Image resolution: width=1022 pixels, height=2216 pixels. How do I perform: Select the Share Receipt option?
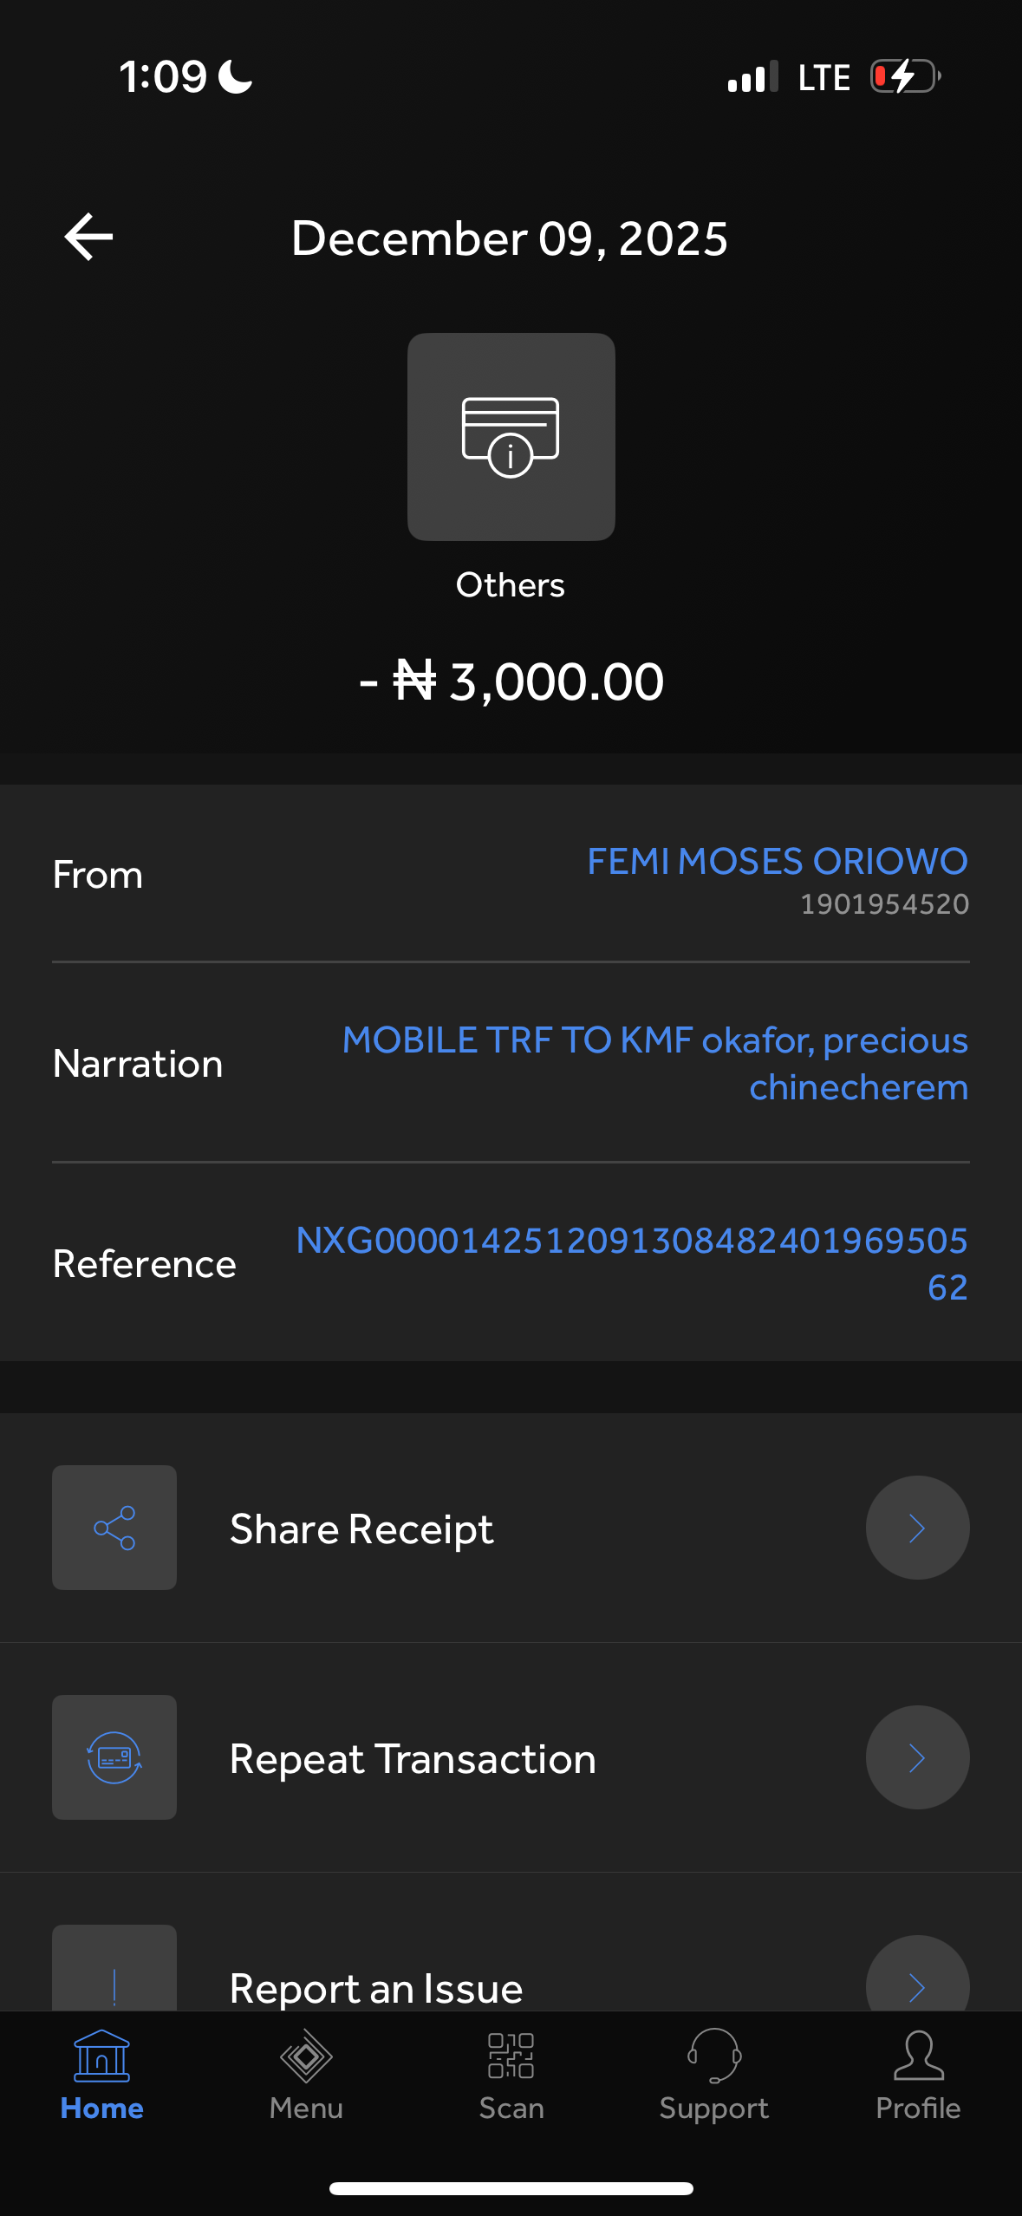click(x=361, y=1529)
